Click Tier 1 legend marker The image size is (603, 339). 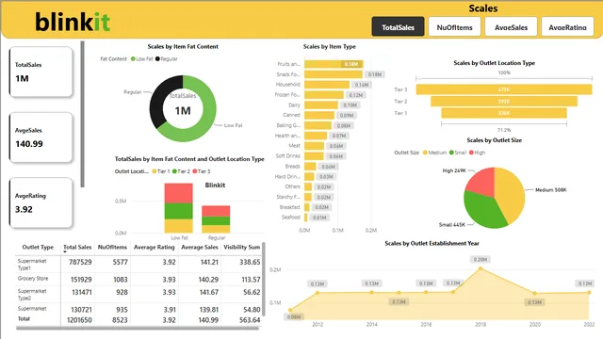[155, 171]
